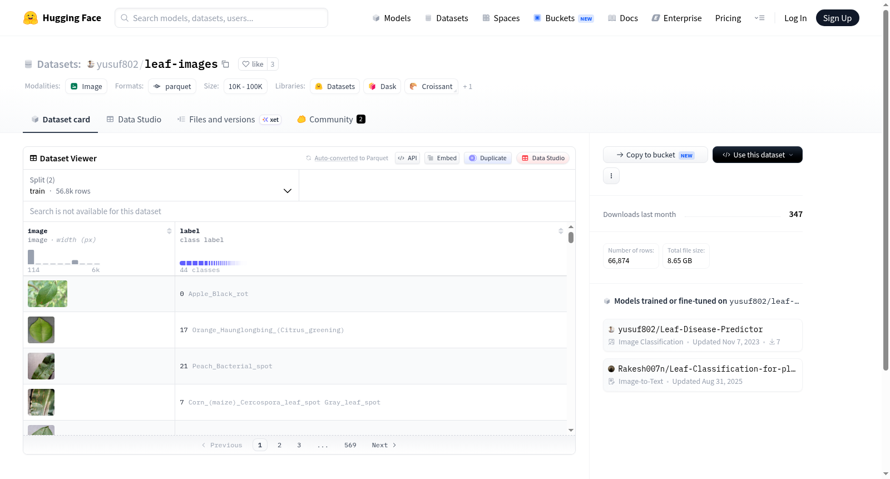This screenshot has height=479, width=890.
Task: Click the Duplicate button
Action: tap(488, 158)
